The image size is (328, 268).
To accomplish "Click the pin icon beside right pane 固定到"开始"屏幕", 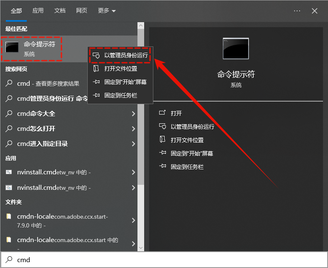I will pos(163,153).
